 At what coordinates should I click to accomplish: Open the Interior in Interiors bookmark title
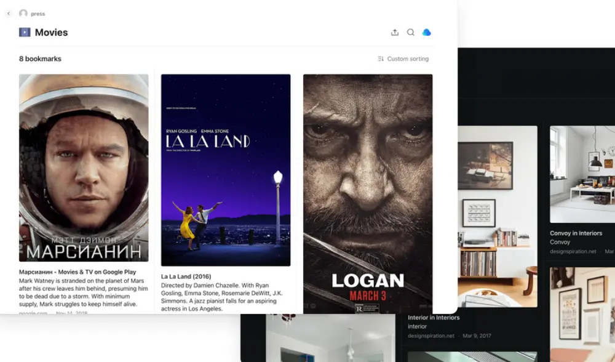tap(434, 318)
